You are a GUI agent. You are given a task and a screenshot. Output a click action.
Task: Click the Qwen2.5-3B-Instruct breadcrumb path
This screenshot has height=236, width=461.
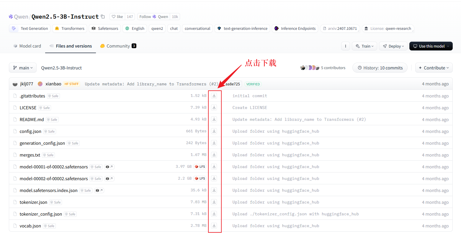[x=61, y=68]
